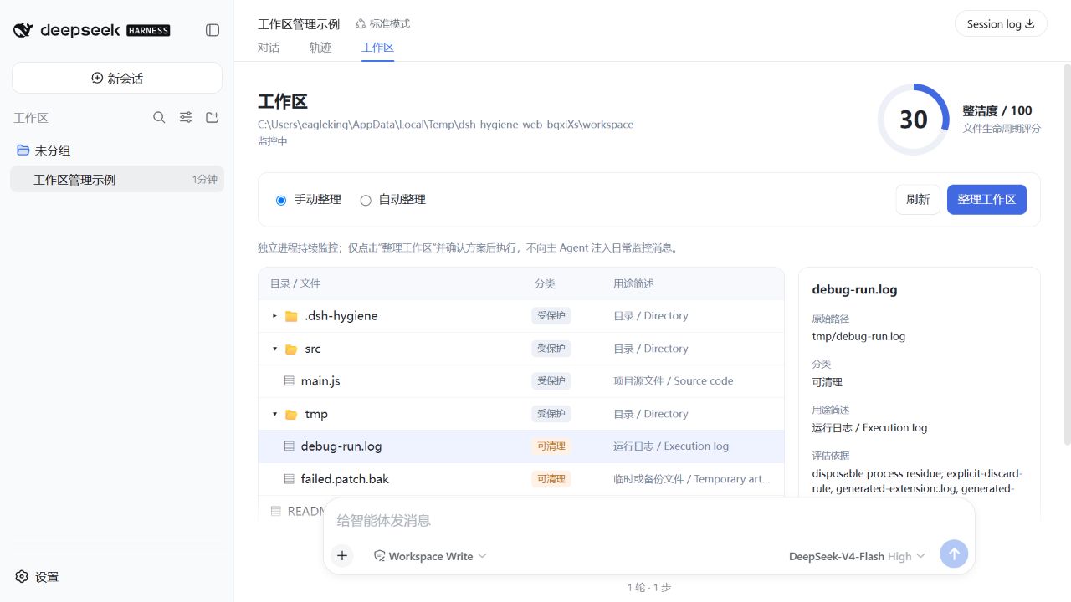Click the 分类 column header

click(545, 284)
